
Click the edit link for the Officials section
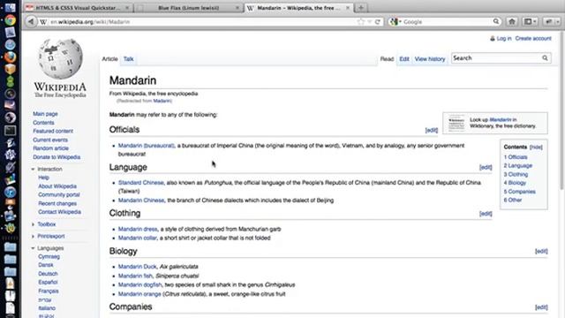432,130
